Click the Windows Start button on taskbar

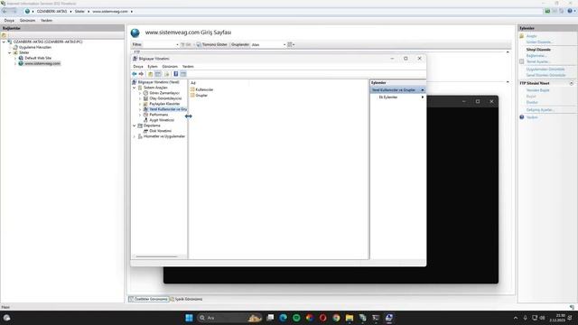tap(189, 318)
